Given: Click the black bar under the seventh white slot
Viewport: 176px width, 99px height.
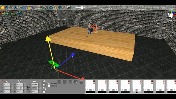Looking at the screenshot, I should [x=160, y=92].
